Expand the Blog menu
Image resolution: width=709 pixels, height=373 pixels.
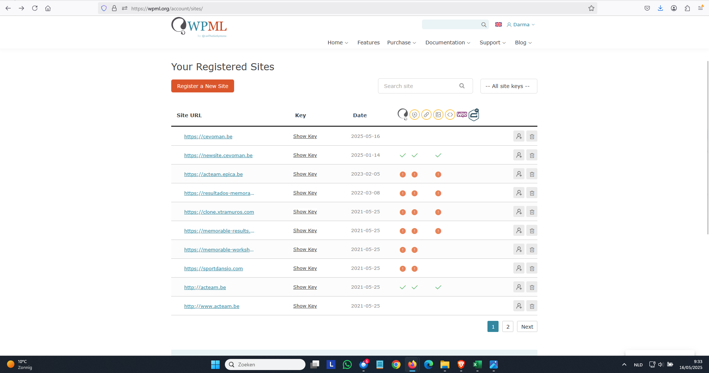tap(523, 43)
